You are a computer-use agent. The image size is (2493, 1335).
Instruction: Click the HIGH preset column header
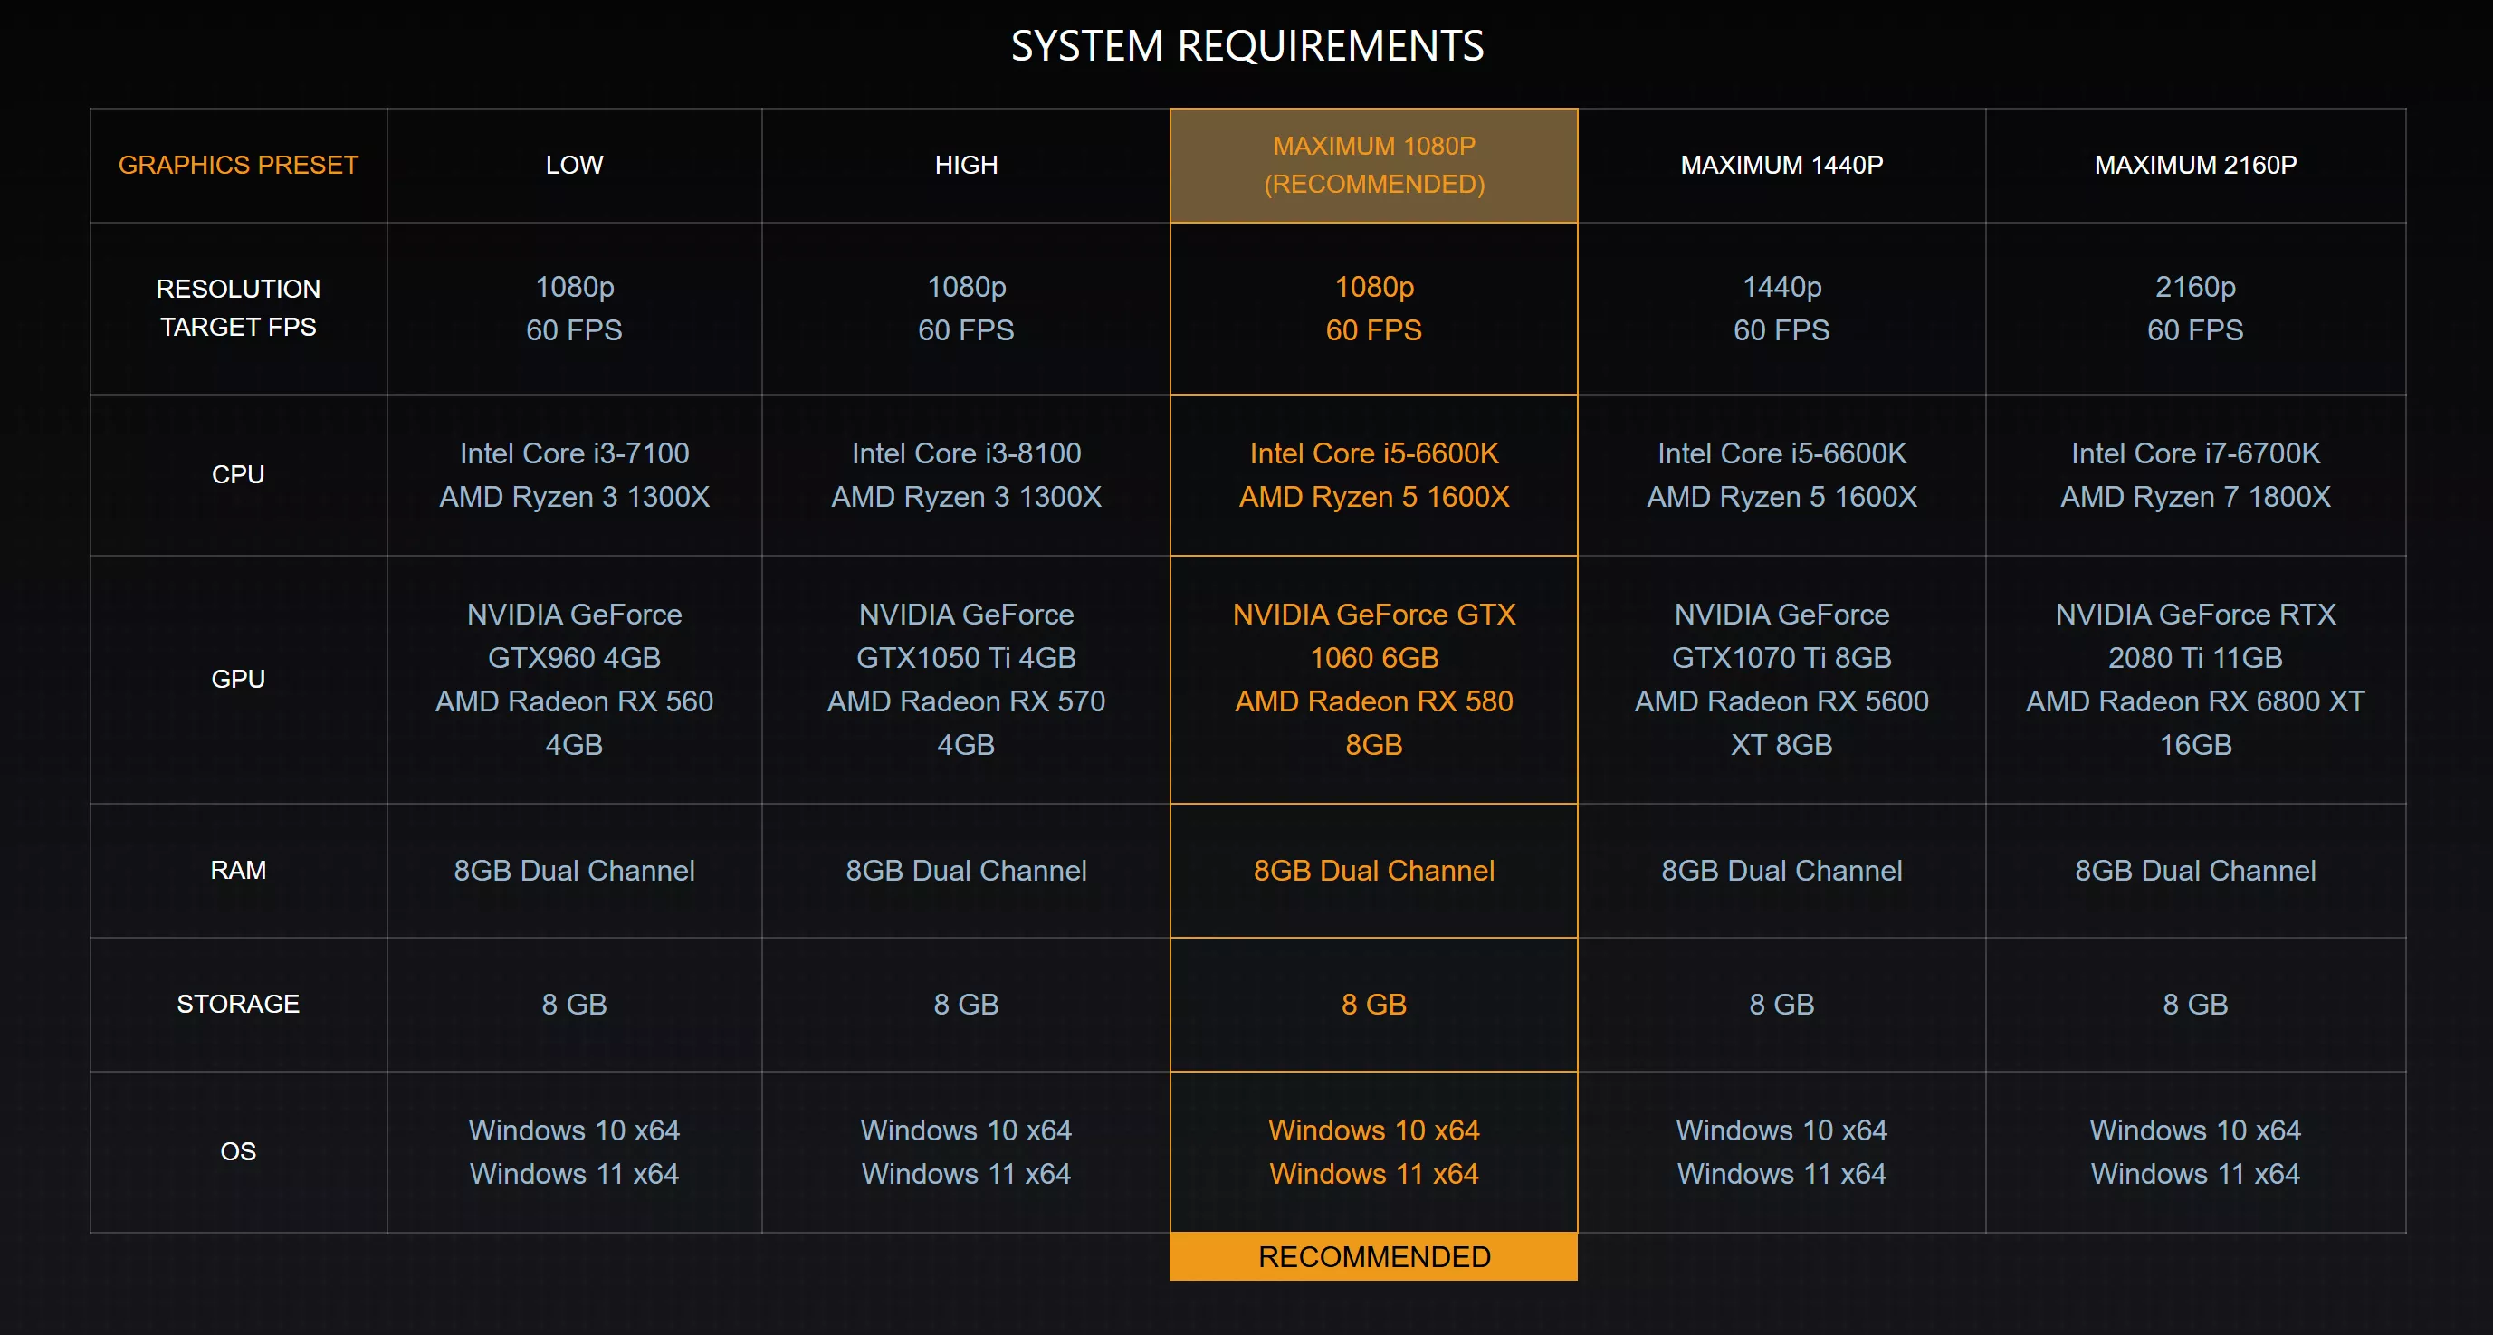[966, 165]
